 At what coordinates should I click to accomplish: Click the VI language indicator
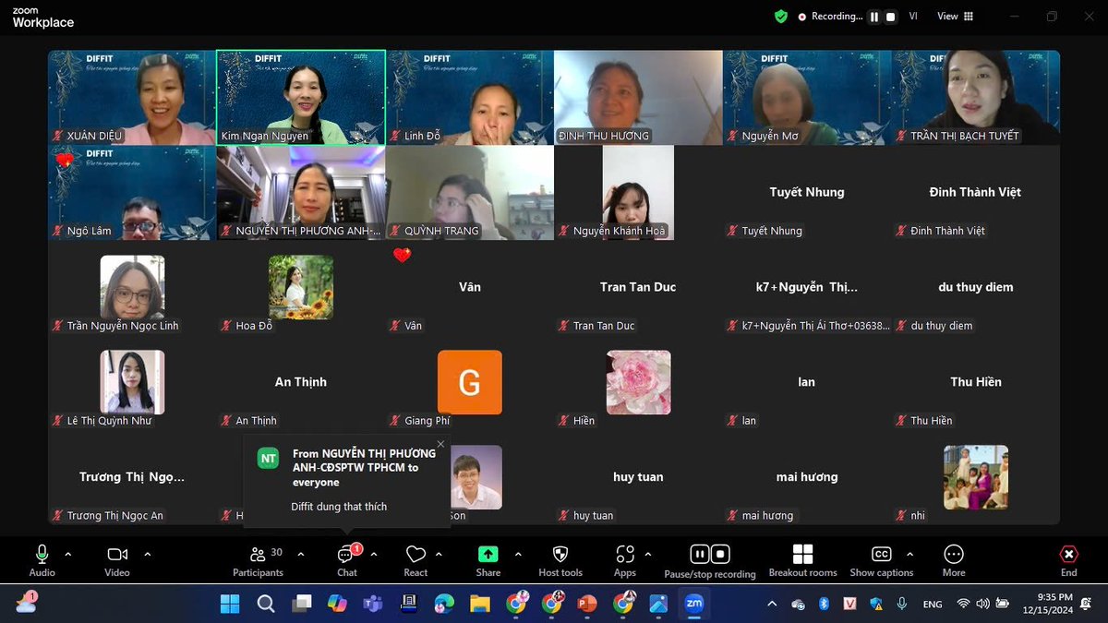(913, 17)
